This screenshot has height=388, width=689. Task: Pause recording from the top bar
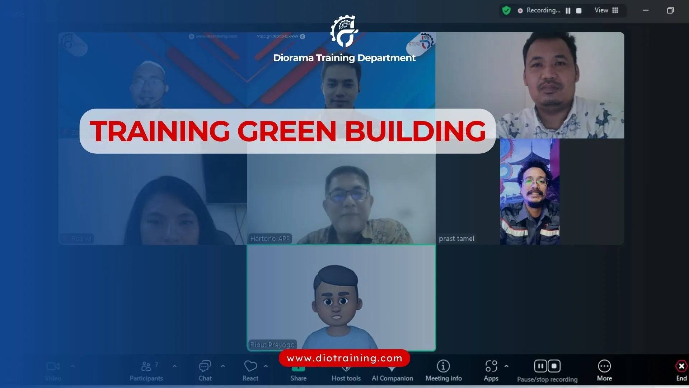pos(568,11)
